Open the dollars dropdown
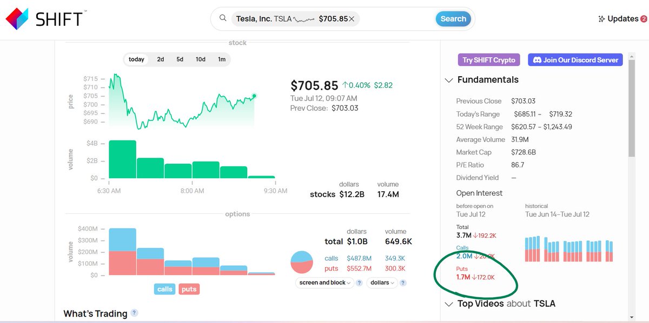The width and height of the screenshot is (649, 323). point(382,282)
